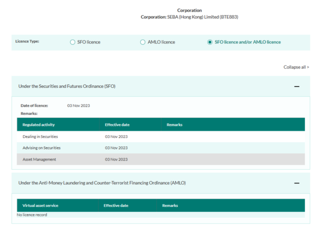Select the Dealing in Securities row

click(40, 137)
